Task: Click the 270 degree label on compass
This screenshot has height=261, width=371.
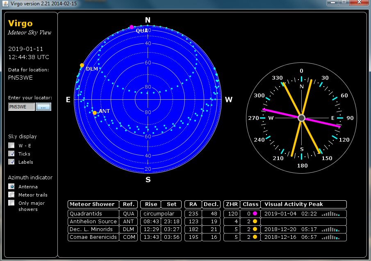Action: [253, 118]
